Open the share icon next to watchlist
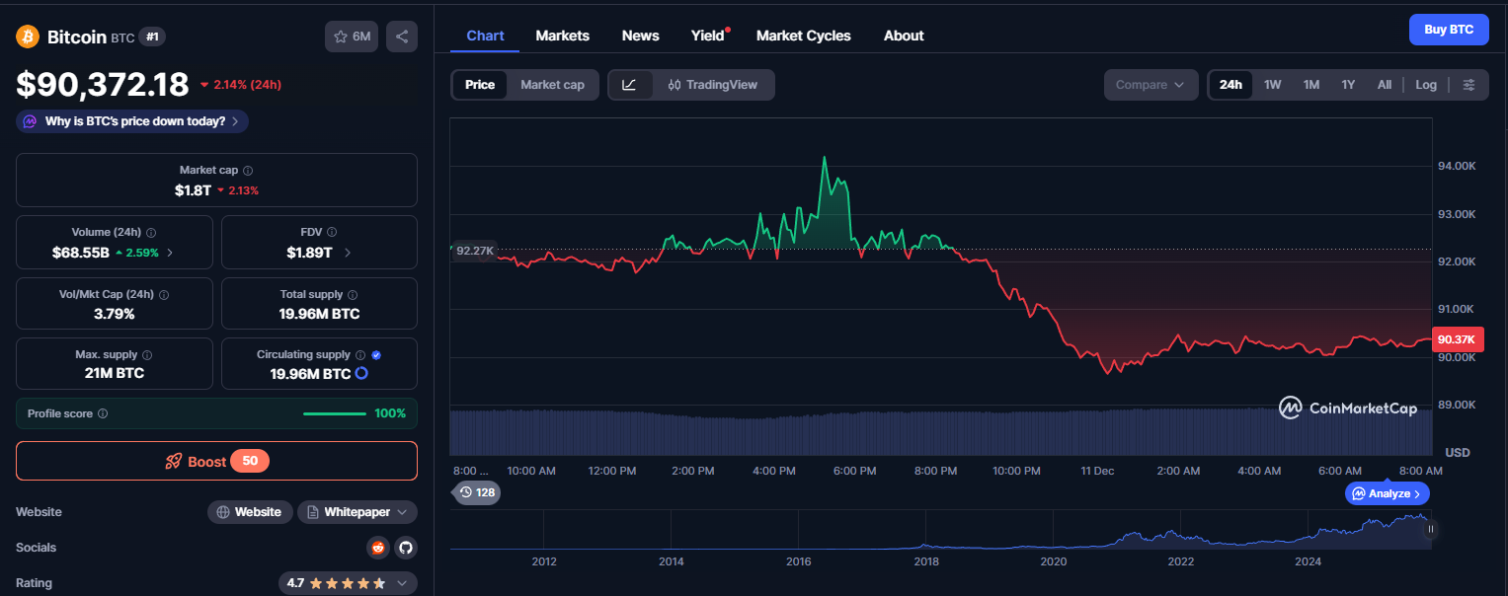 click(x=401, y=36)
